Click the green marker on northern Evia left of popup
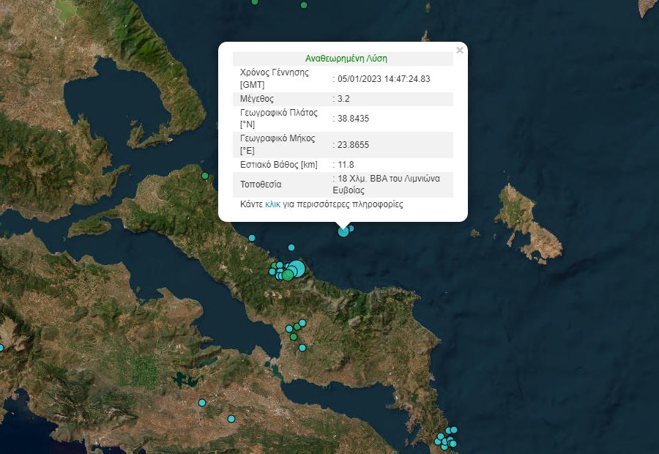Viewport: 659px width, 454px height. (205, 176)
